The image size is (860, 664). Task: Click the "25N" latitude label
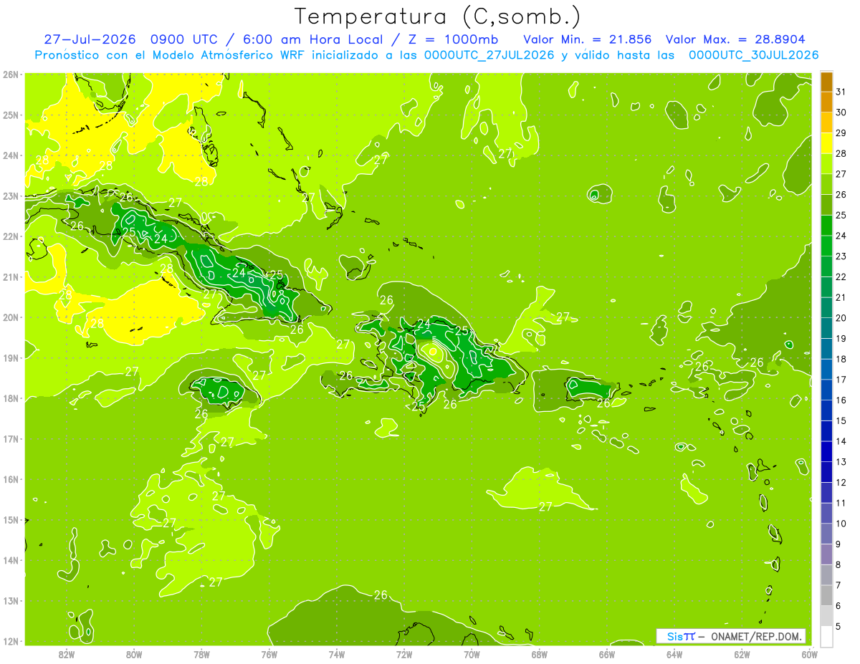[x=11, y=115]
